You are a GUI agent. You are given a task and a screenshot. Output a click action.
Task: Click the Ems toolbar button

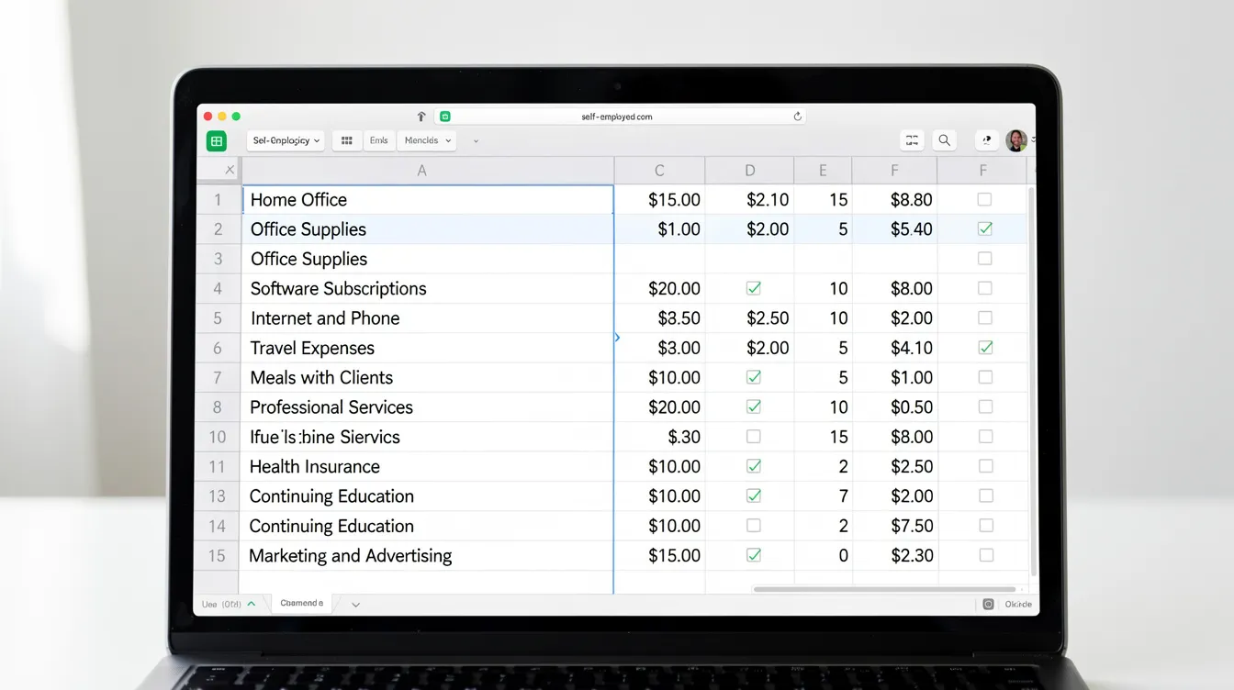[379, 140]
